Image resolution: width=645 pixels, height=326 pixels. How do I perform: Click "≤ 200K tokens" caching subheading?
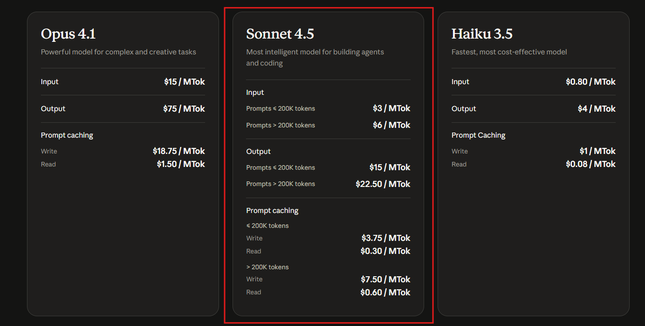[x=267, y=226]
